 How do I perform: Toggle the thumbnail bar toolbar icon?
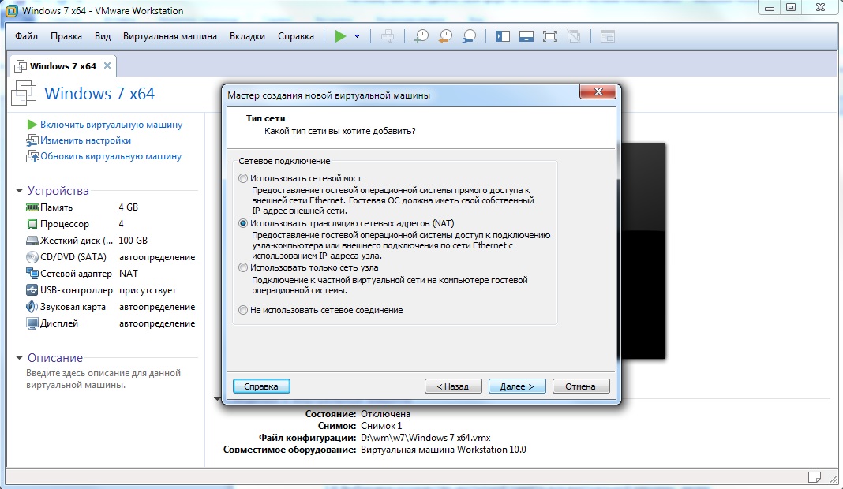coord(526,36)
